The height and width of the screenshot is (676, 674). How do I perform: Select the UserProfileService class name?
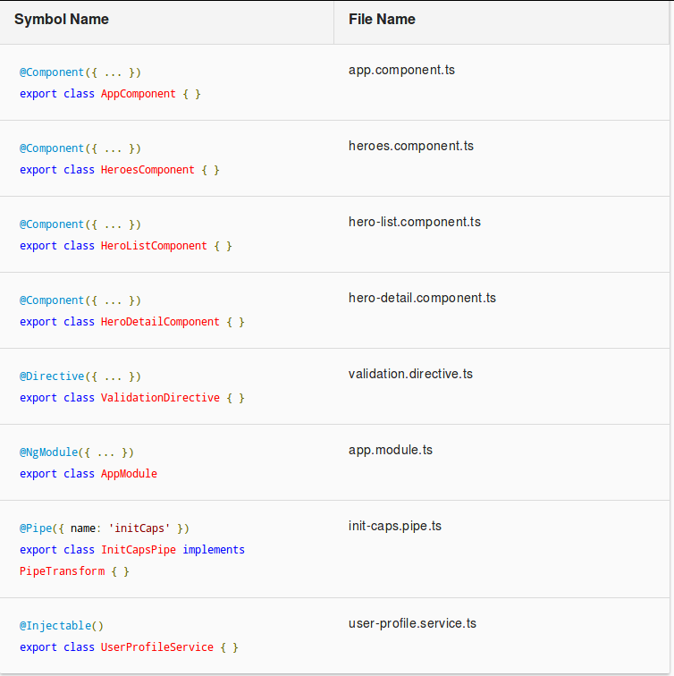click(156, 647)
